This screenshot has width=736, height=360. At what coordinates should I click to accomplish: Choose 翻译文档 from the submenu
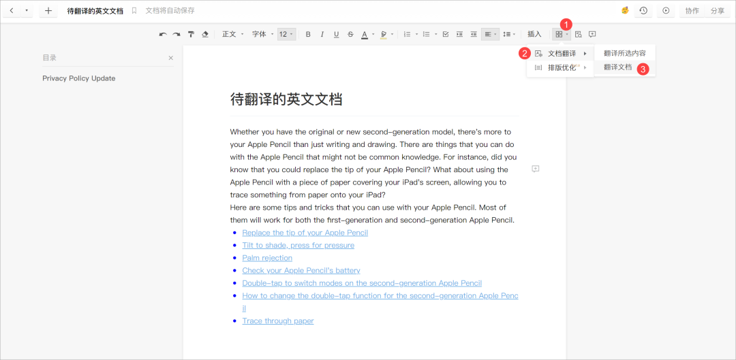coord(617,67)
